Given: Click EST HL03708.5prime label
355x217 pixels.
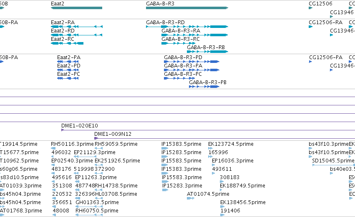Looking at the screenshot, I should click(x=116, y=194).
